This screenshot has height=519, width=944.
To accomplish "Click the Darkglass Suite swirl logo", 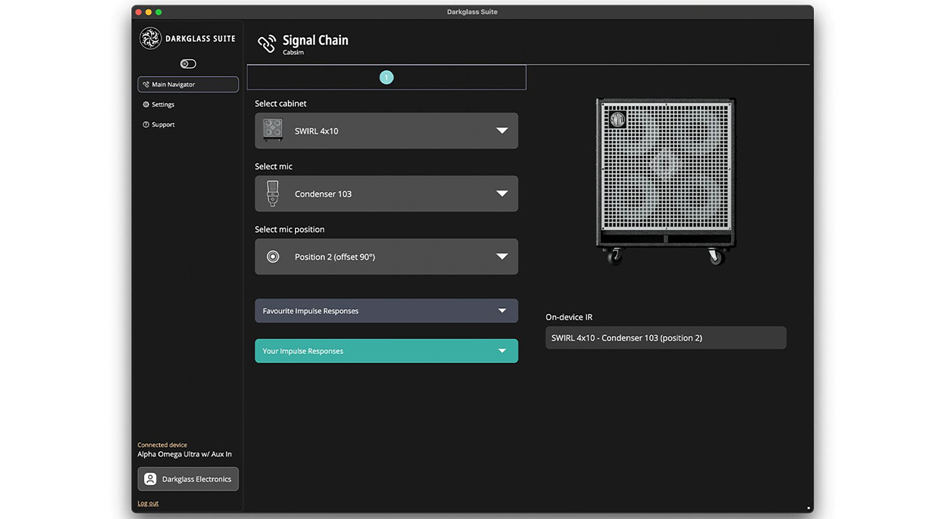I will pos(150,38).
